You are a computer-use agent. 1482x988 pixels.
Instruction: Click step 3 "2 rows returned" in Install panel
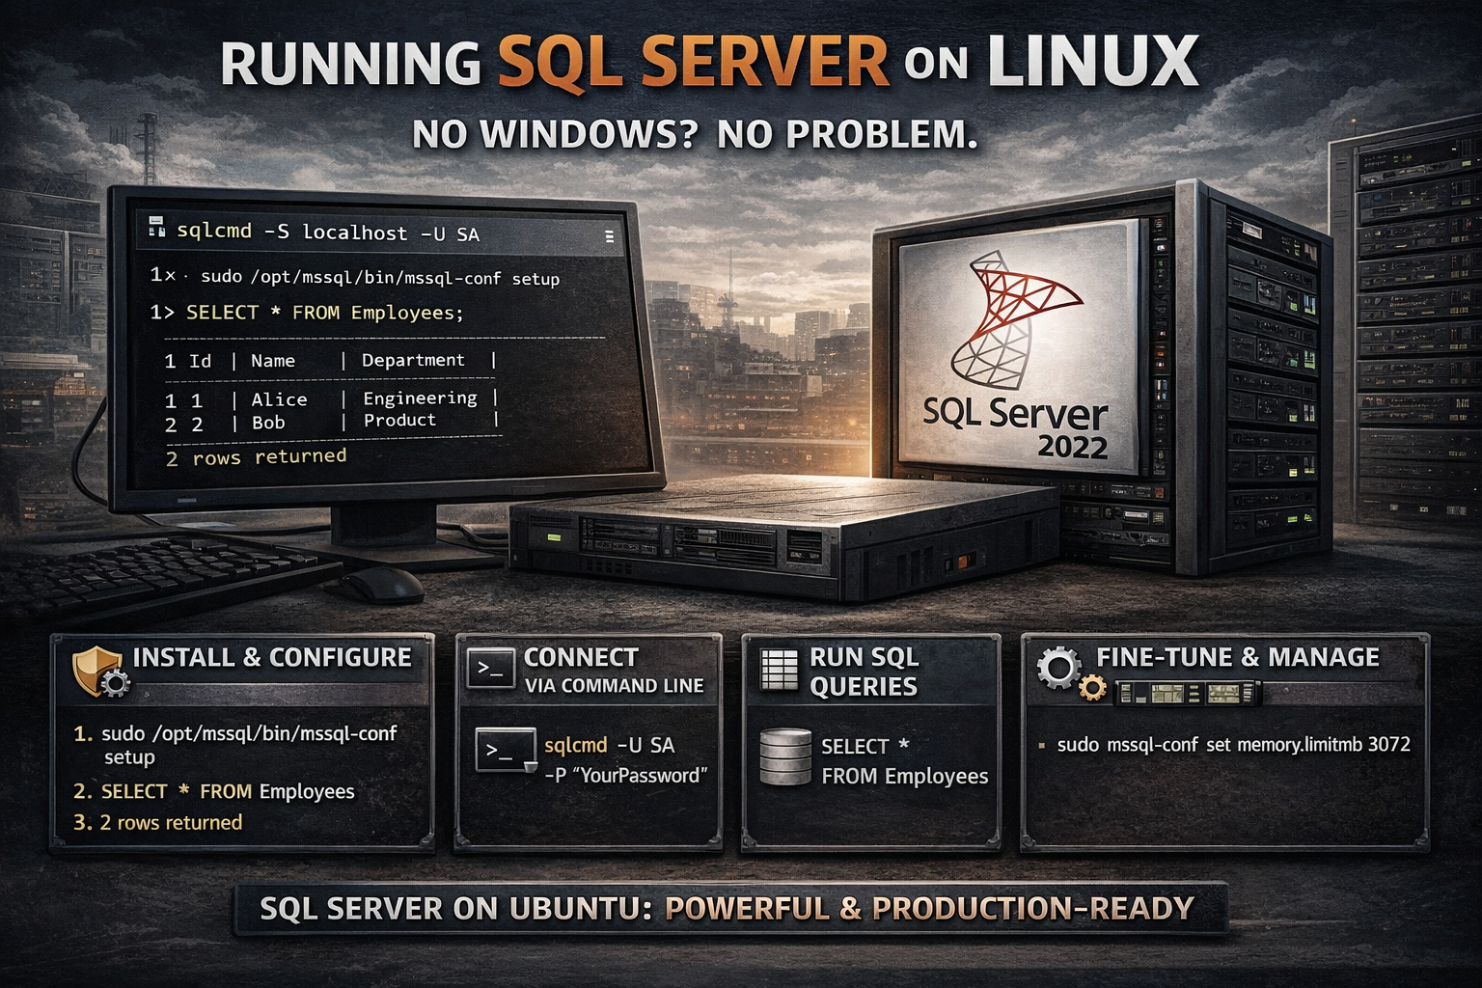coord(158,823)
